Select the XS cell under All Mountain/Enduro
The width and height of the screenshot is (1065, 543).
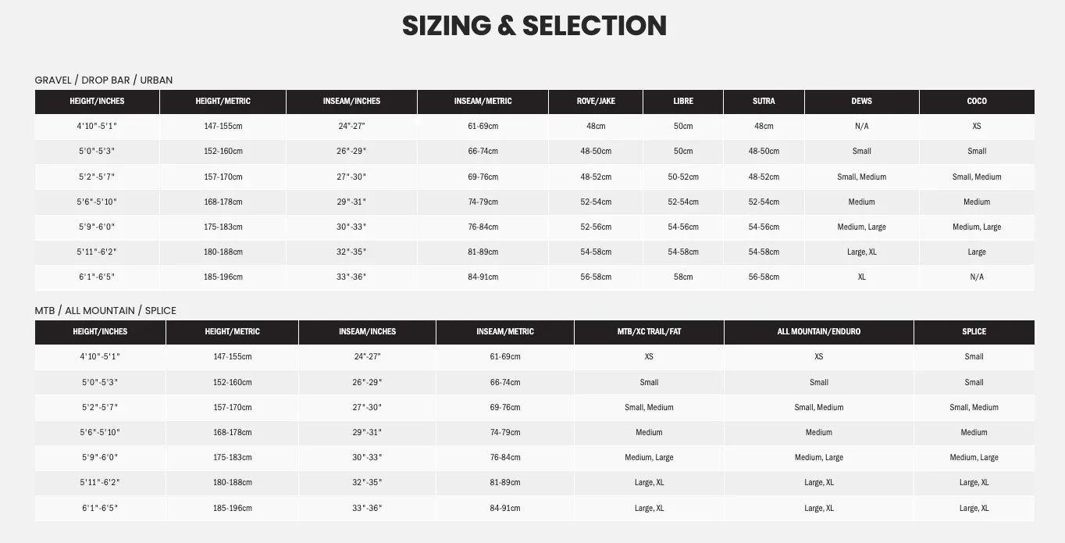pyautogui.click(x=818, y=356)
